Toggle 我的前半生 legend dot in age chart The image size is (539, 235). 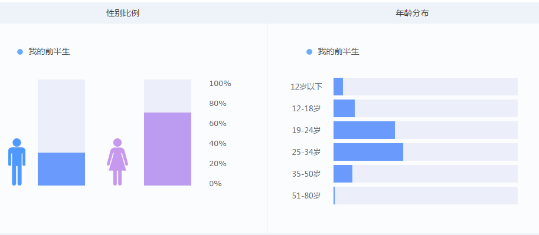[x=309, y=52]
